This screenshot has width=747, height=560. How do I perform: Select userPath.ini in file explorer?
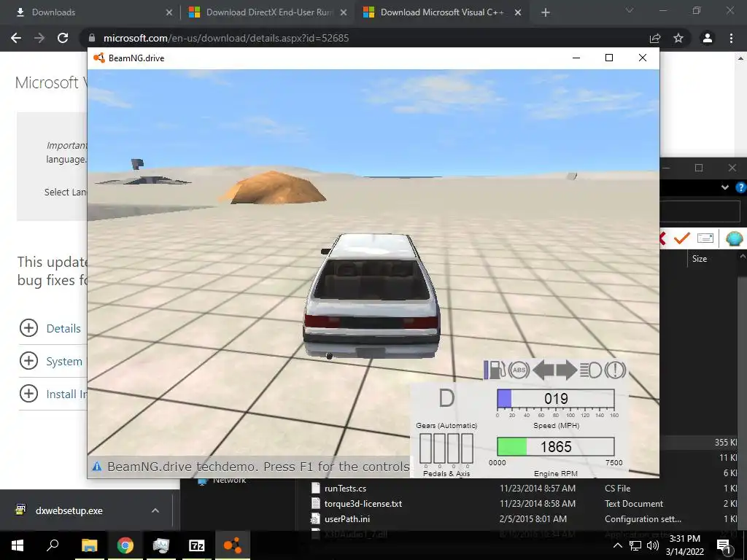347,519
